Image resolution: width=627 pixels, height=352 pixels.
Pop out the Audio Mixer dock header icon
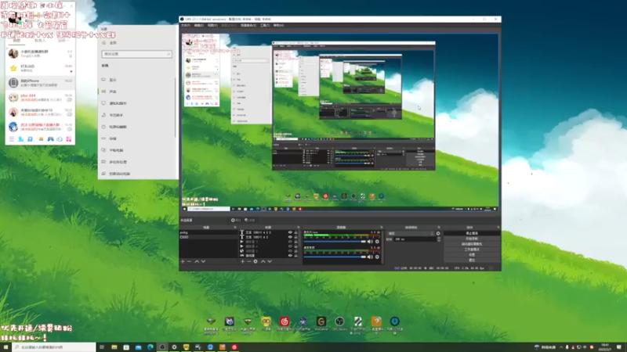tap(381, 228)
